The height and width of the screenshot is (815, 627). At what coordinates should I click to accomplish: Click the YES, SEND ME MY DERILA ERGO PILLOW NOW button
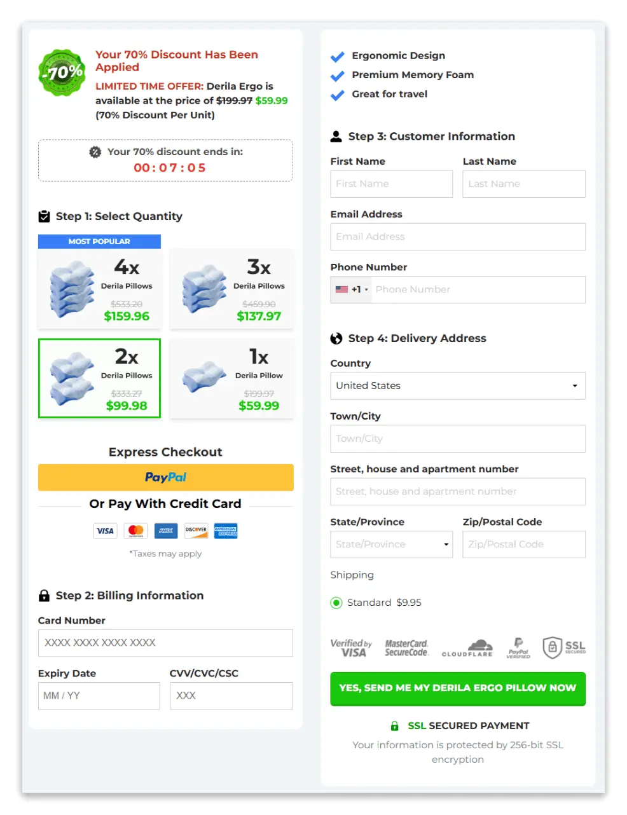click(x=457, y=688)
